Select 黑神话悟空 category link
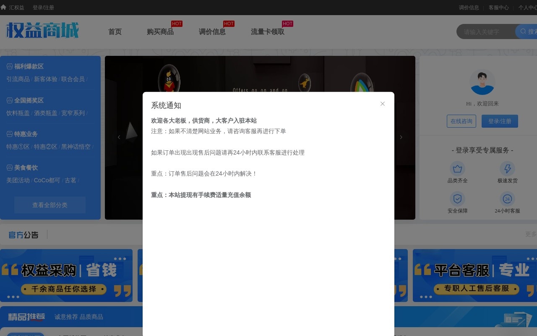Screen dimensions: 537x336 [76, 147]
